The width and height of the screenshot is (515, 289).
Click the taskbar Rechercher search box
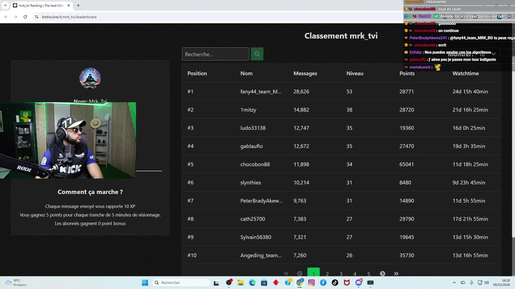pyautogui.click(x=180, y=283)
